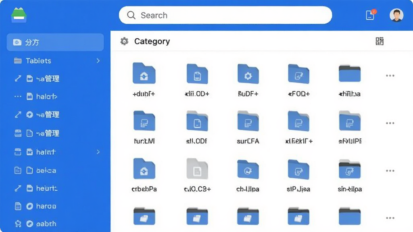Open the user profile avatar
The height and width of the screenshot is (232, 413).
point(396,15)
